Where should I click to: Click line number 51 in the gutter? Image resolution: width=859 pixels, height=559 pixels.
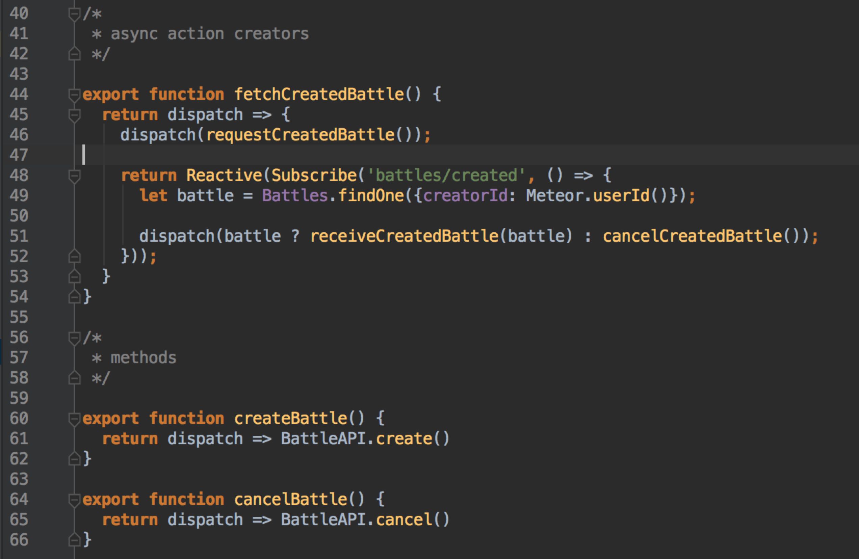tap(19, 236)
